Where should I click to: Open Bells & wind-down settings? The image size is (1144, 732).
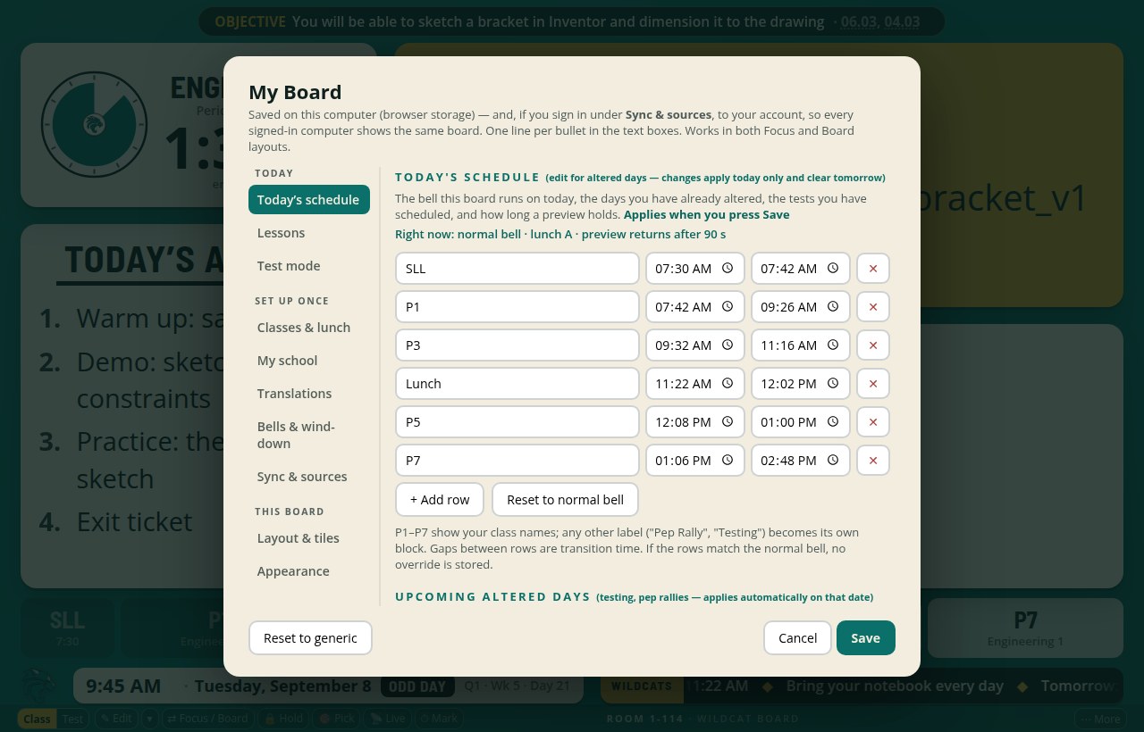tap(309, 435)
